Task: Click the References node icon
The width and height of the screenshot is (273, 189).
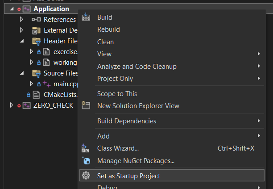Action: tap(36, 19)
